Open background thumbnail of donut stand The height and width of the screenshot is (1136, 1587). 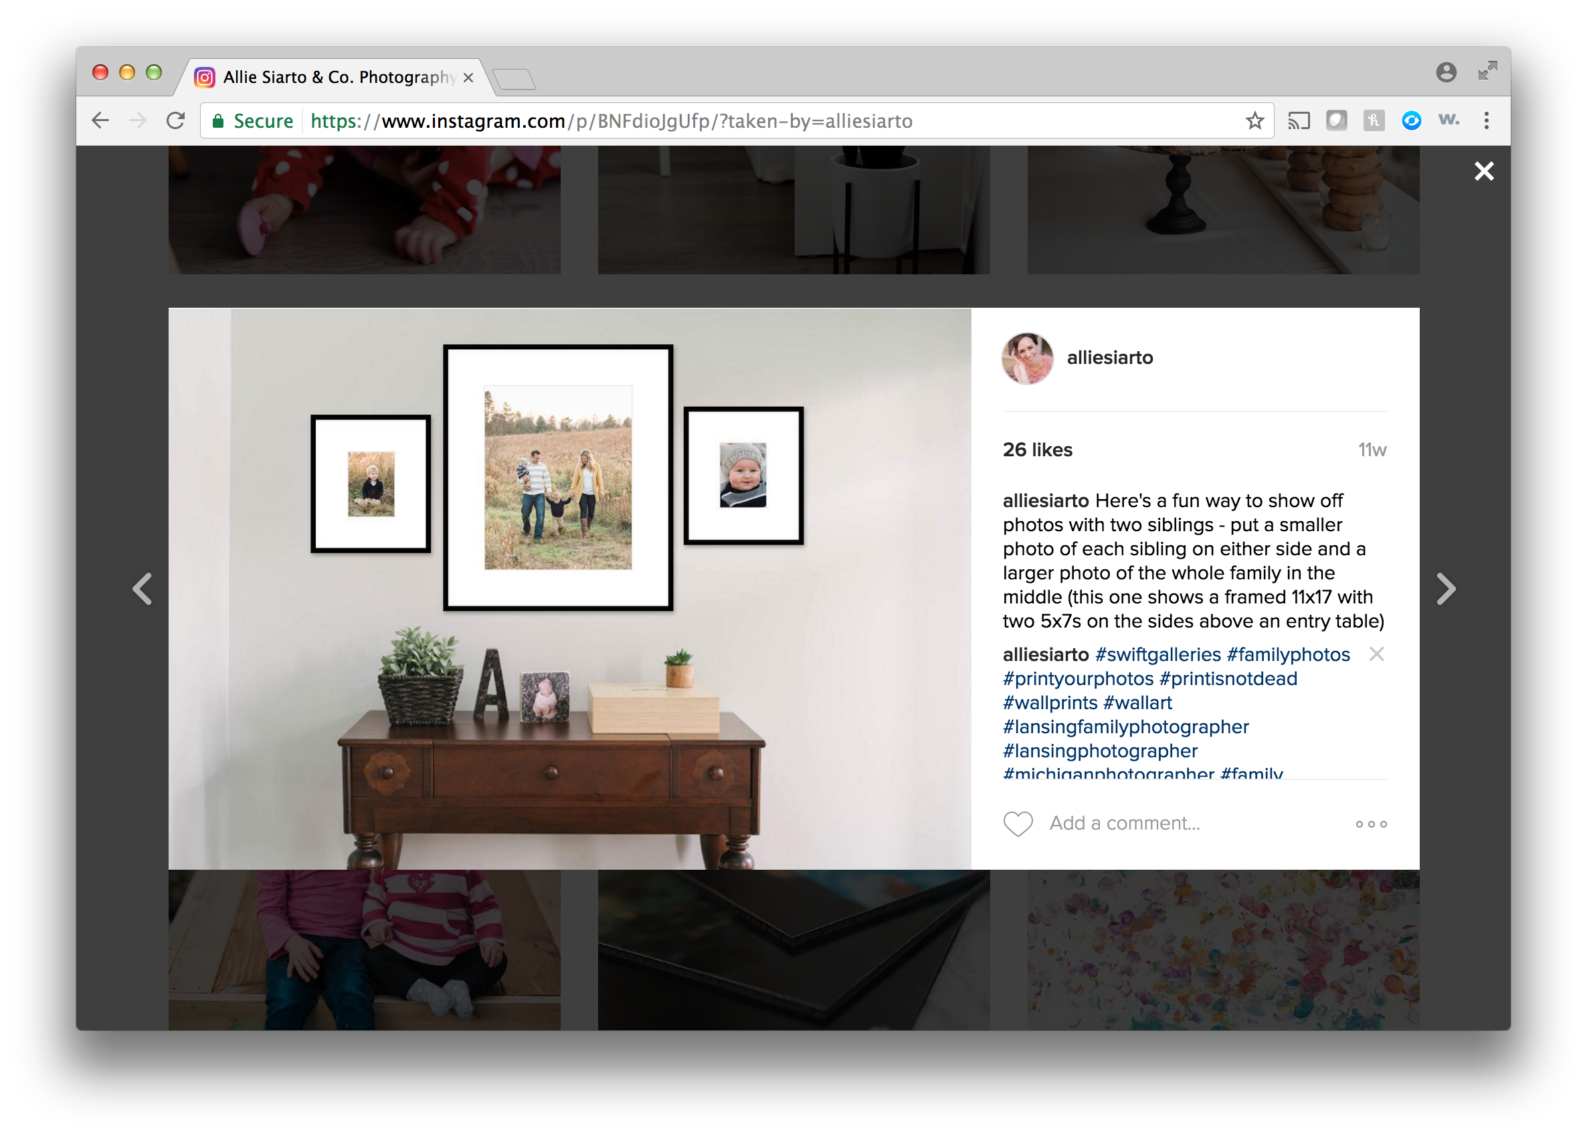[1222, 209]
